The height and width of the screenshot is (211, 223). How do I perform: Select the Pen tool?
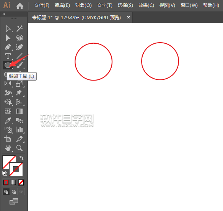click(x=8, y=47)
